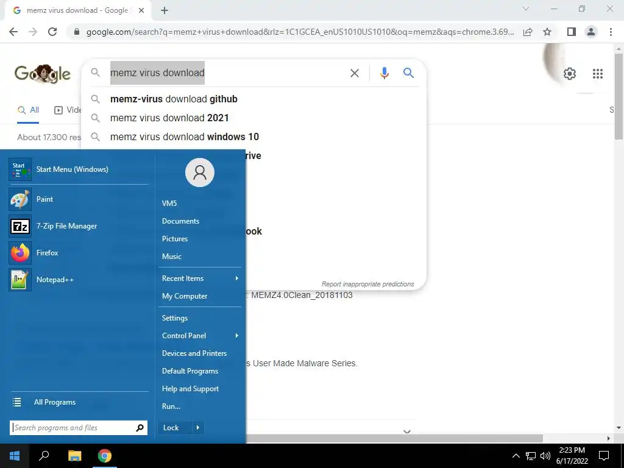Image resolution: width=624 pixels, height=468 pixels.
Task: Select the All search results tab
Action: (28, 110)
